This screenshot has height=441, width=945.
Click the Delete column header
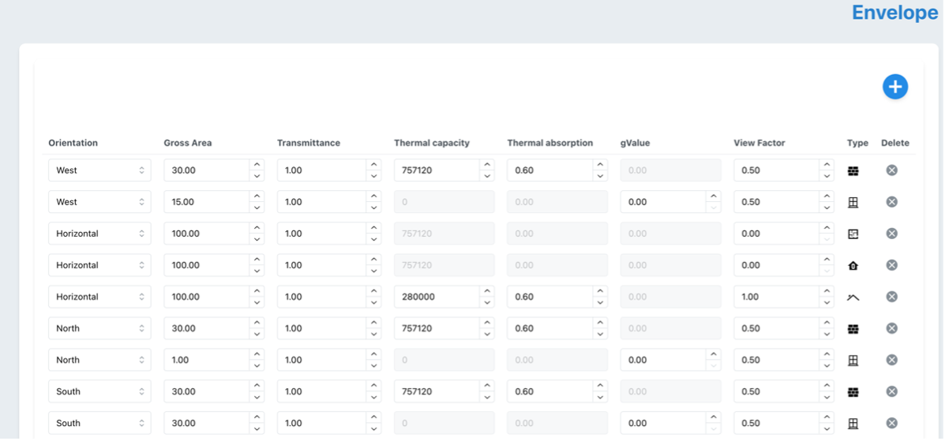tap(895, 143)
